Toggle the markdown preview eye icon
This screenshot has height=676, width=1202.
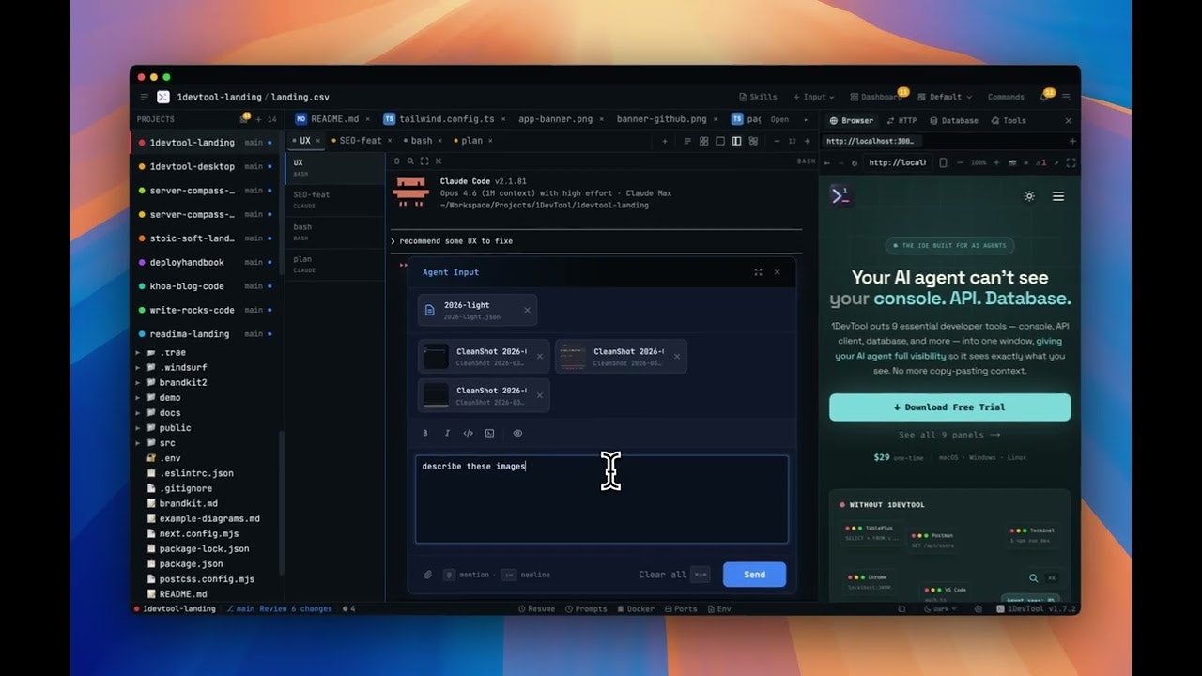click(x=517, y=433)
